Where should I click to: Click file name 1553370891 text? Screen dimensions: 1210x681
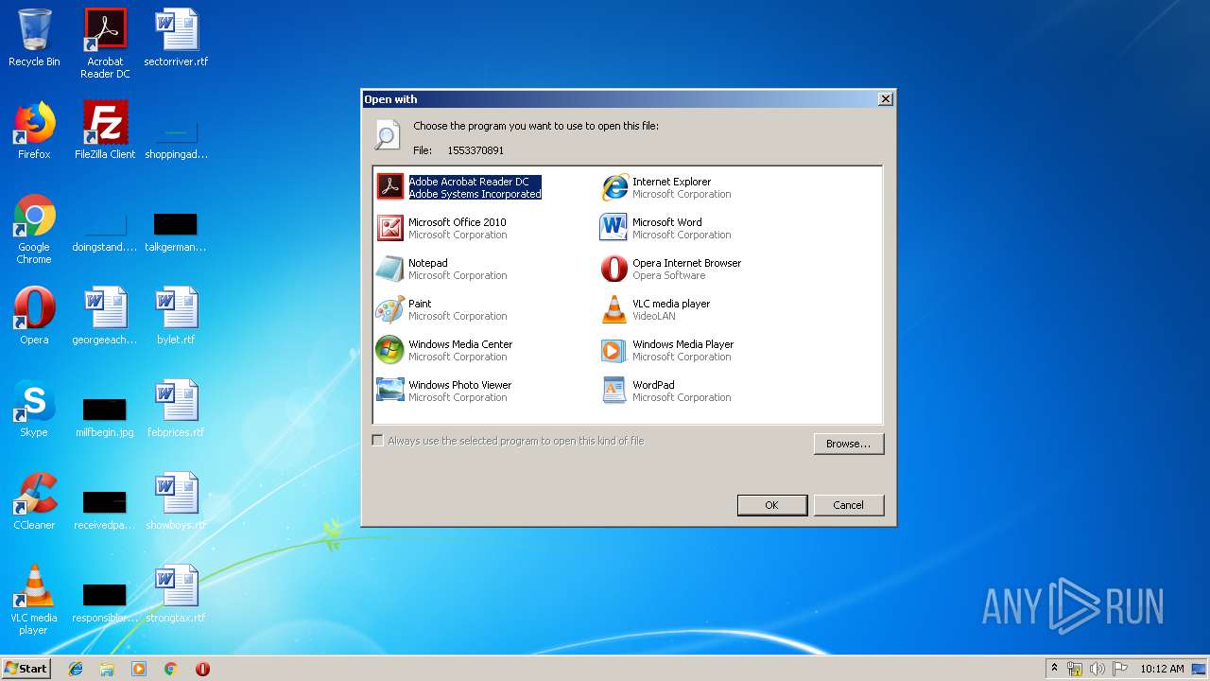(475, 150)
